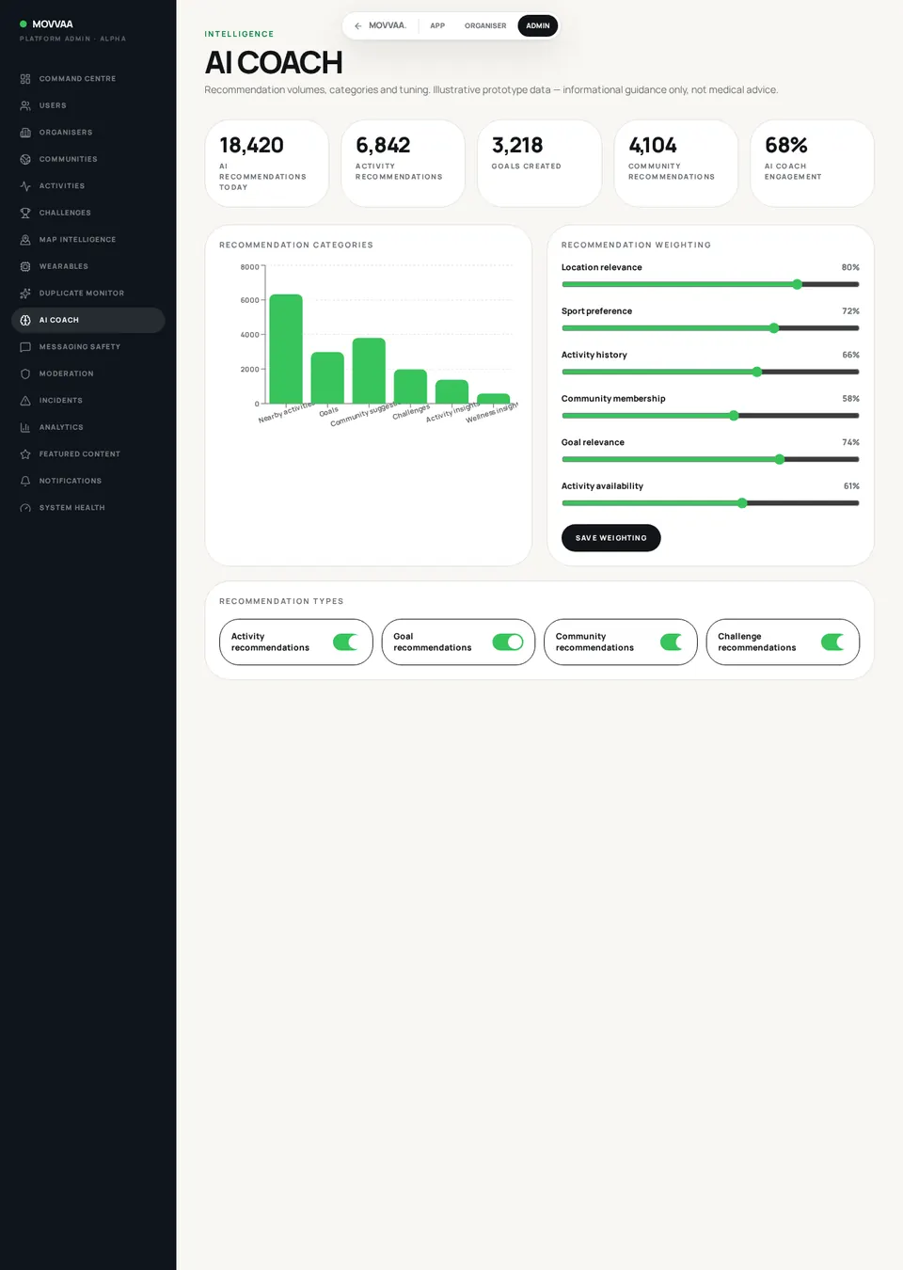Click the Challenges trophy icon

point(25,213)
